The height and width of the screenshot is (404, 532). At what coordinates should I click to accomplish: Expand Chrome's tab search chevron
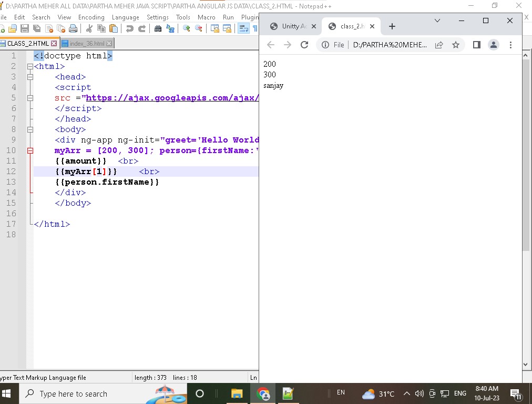click(437, 21)
